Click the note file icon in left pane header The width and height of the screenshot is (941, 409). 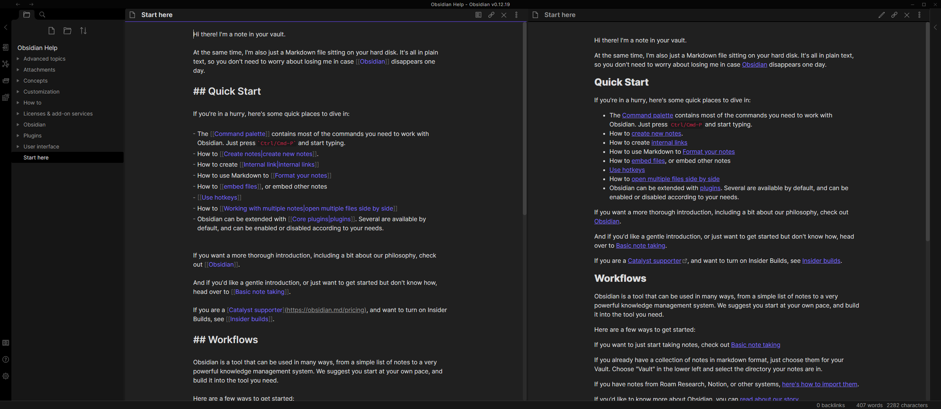pyautogui.click(x=132, y=15)
